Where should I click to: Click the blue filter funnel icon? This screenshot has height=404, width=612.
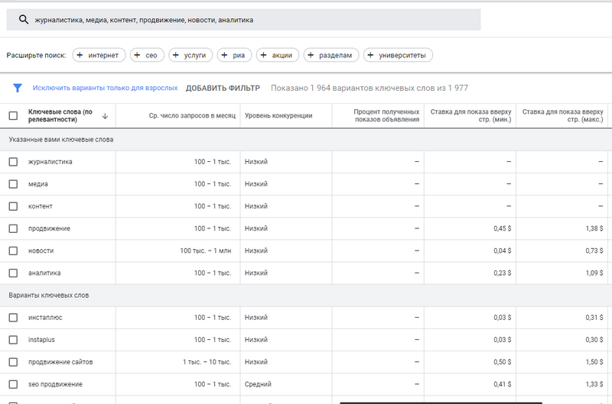pyautogui.click(x=18, y=88)
